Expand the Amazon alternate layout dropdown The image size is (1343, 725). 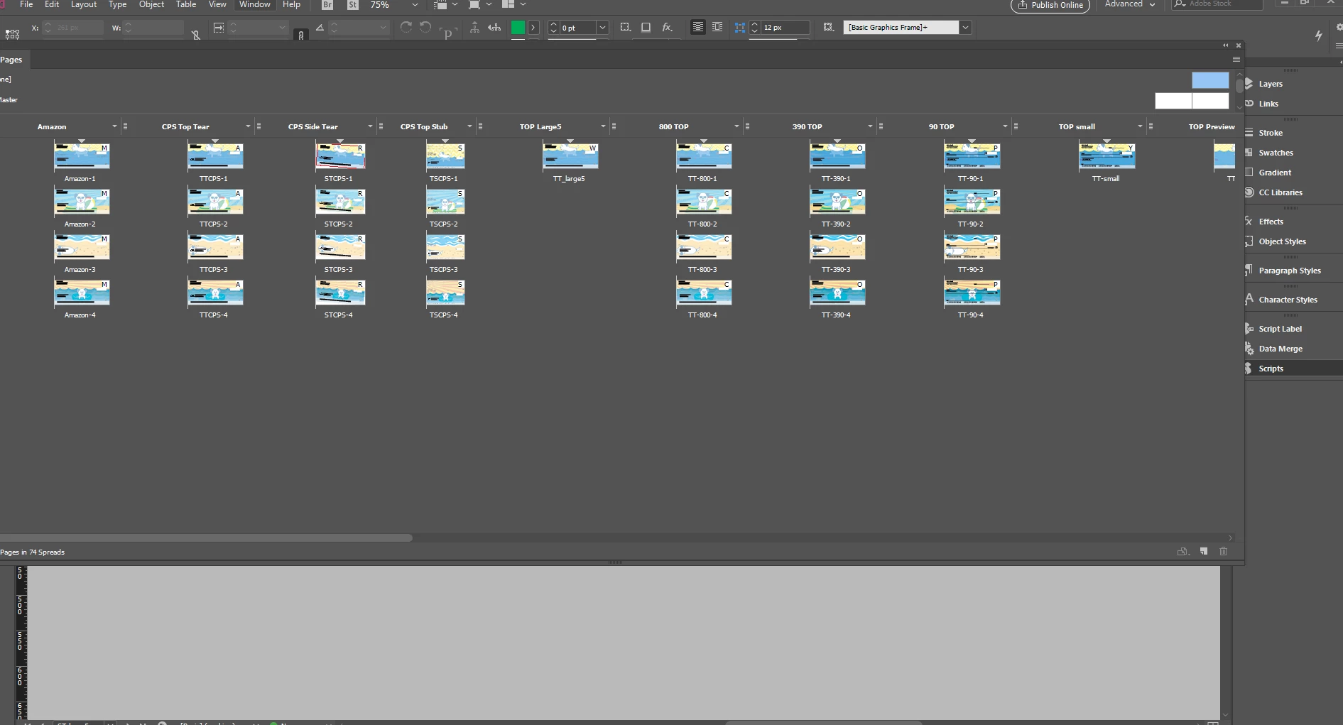[114, 126]
